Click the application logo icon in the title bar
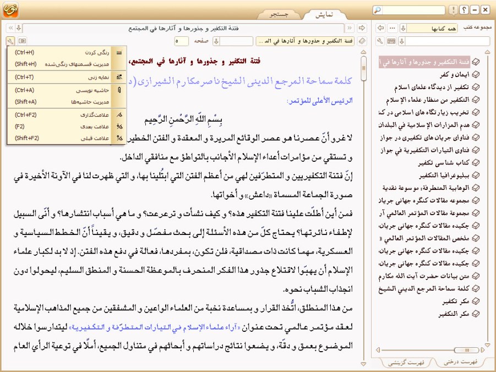The width and height of the screenshot is (496, 372). (10, 10)
